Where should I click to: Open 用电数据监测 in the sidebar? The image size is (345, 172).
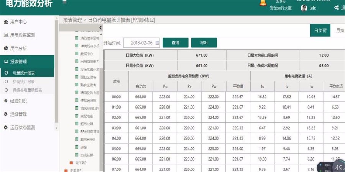click(20, 35)
